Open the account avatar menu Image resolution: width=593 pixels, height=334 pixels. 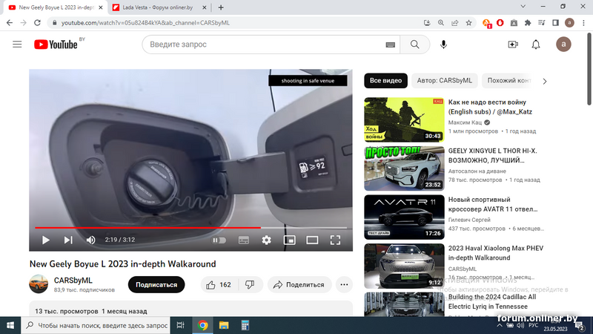pyautogui.click(x=563, y=45)
